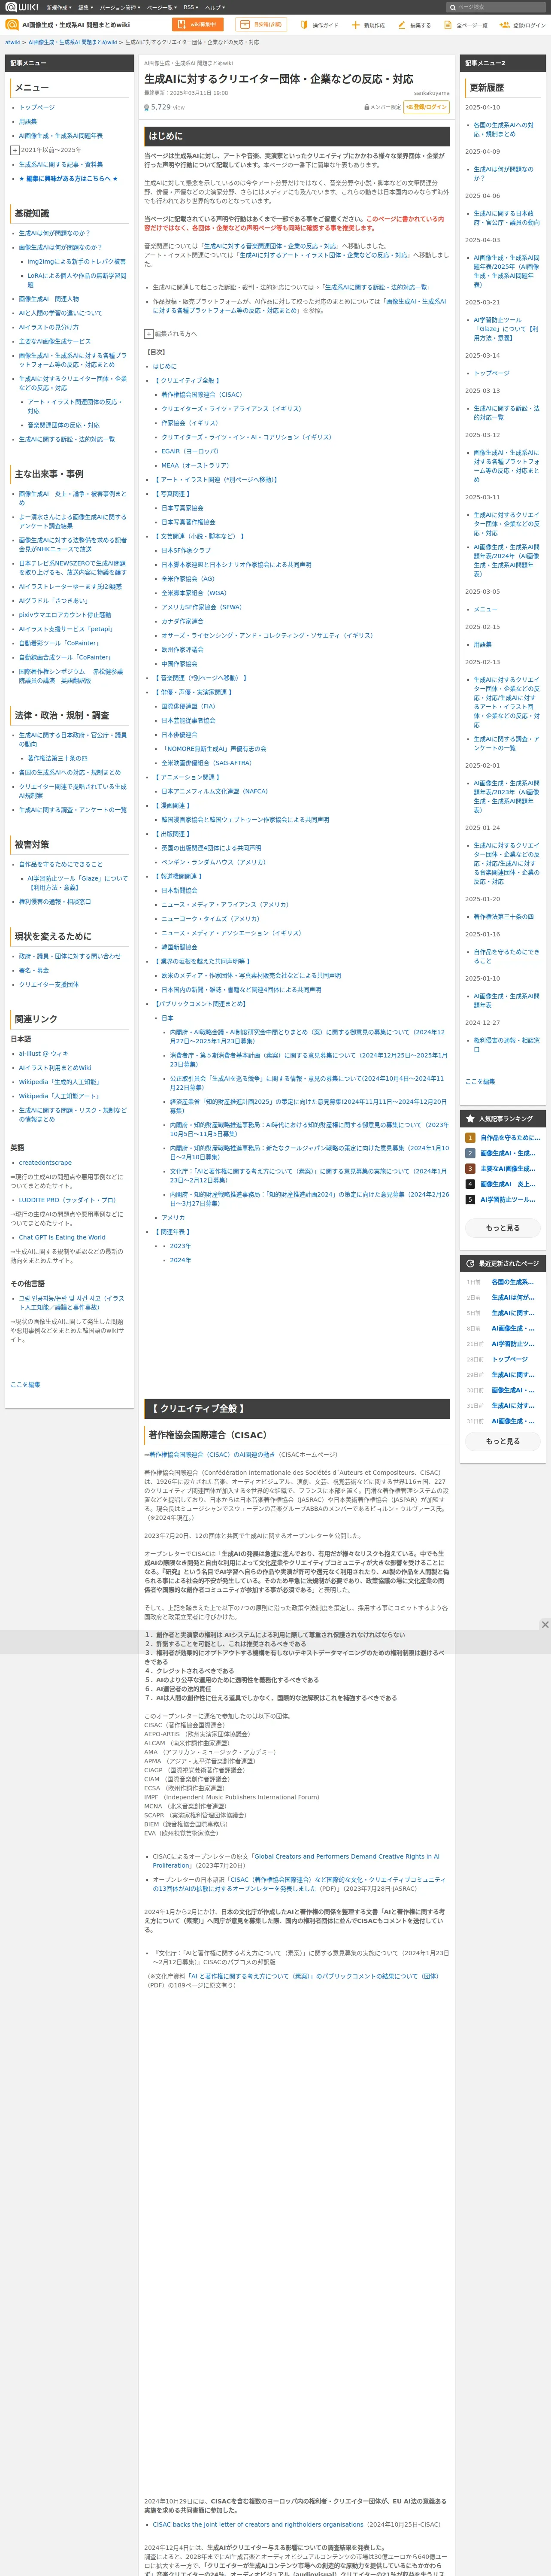This screenshot has width=551, height=2576.
Task: Jump to 全米脚本家組合（WGA） contents entry
Action: (x=194, y=593)
